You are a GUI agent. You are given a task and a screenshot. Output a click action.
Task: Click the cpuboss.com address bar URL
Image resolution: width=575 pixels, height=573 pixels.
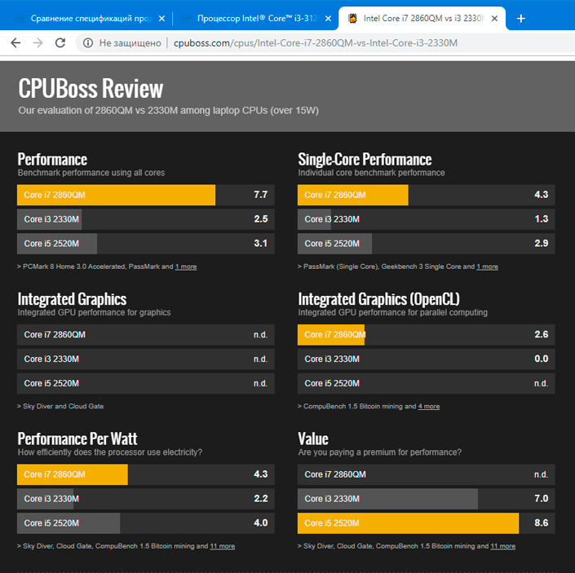(x=316, y=43)
